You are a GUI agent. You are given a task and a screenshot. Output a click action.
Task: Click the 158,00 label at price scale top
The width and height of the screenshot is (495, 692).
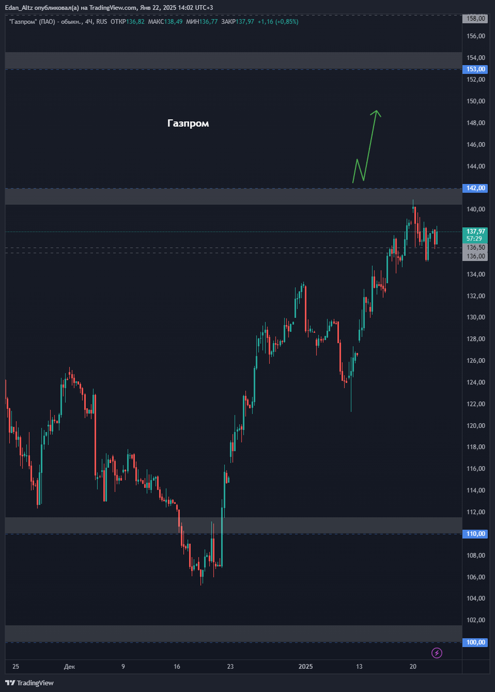(x=476, y=18)
